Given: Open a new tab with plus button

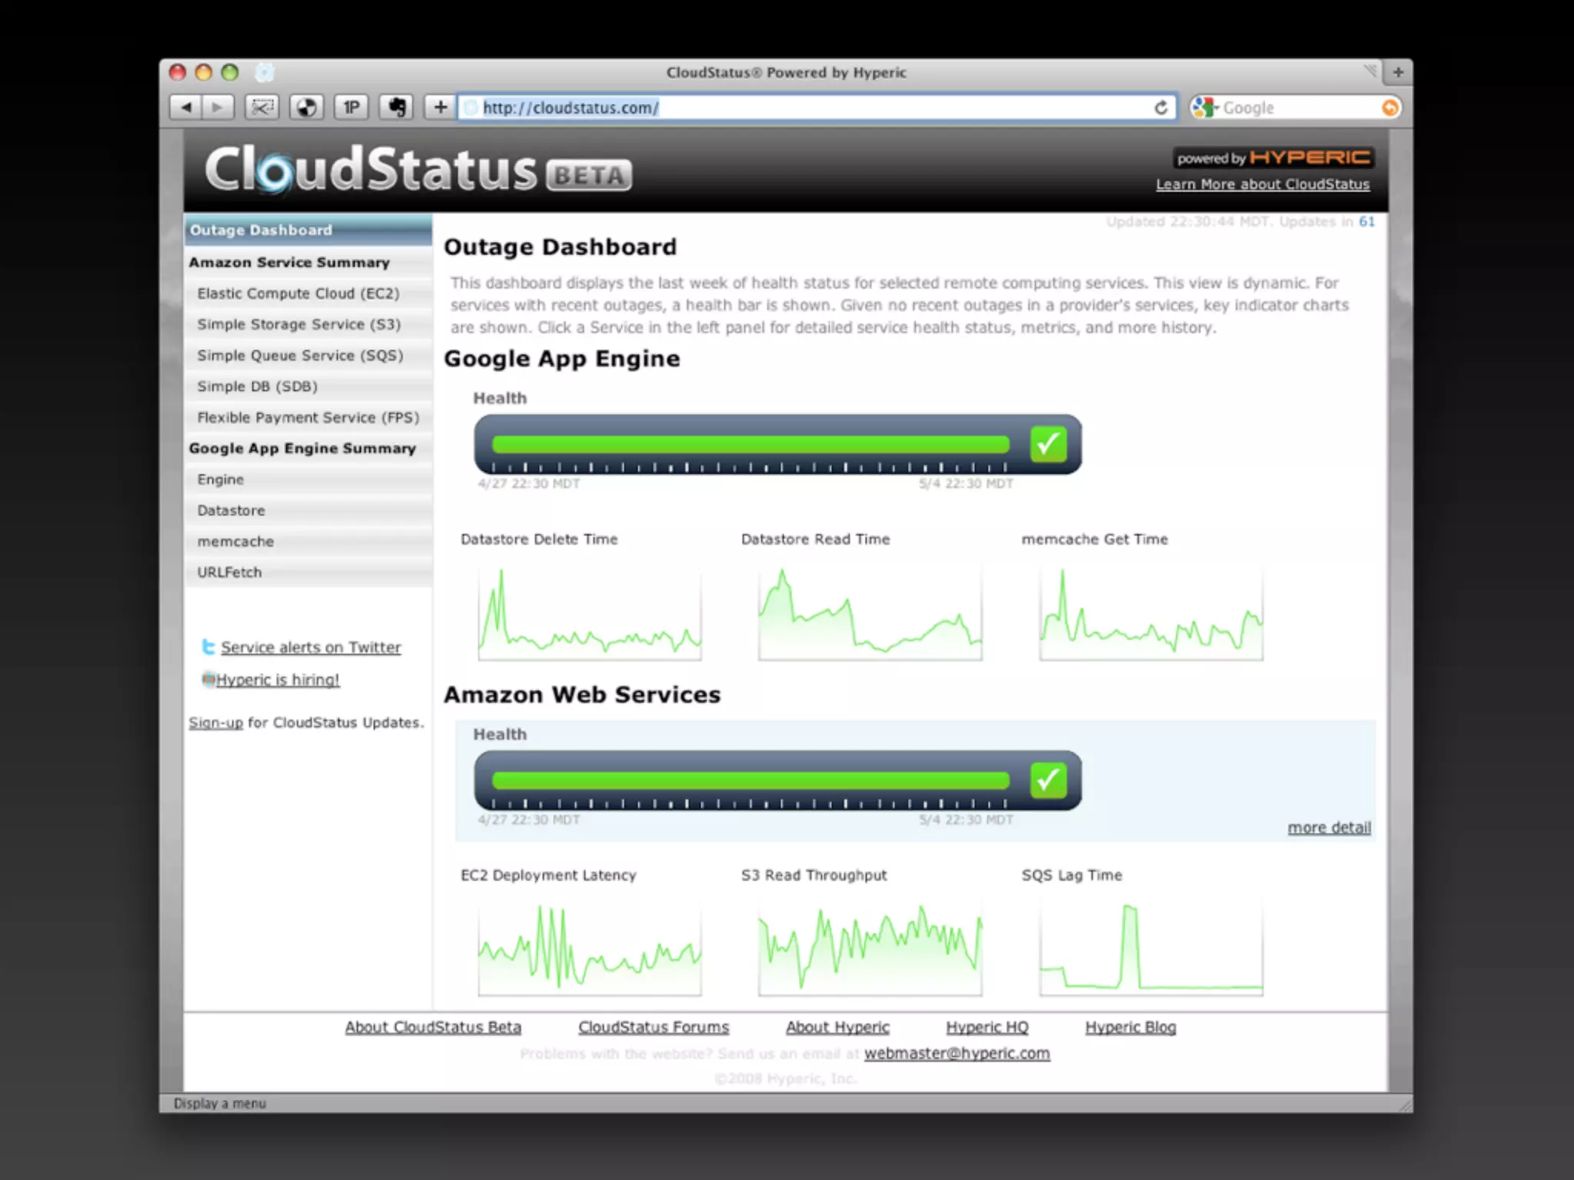Looking at the screenshot, I should [1398, 72].
